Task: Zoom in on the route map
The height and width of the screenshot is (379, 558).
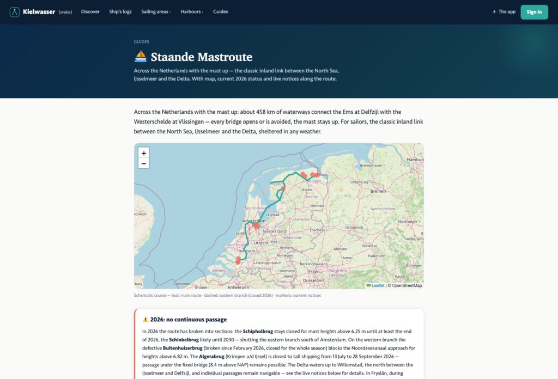Action: point(143,153)
